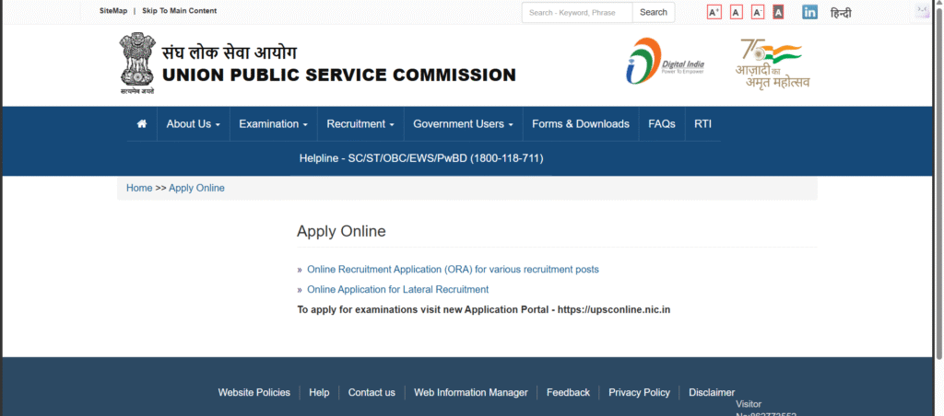The image size is (944, 416).
Task: Reset to normal font size A icon
Action: click(x=737, y=12)
